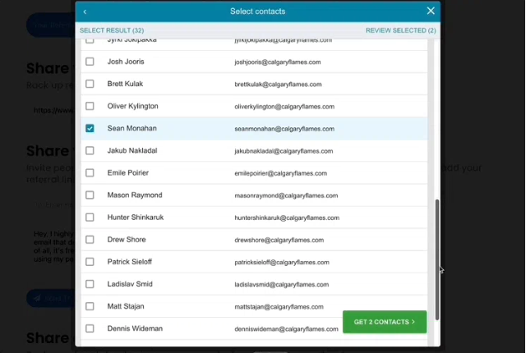Click the GET 2 CONTACTS button

click(385, 322)
